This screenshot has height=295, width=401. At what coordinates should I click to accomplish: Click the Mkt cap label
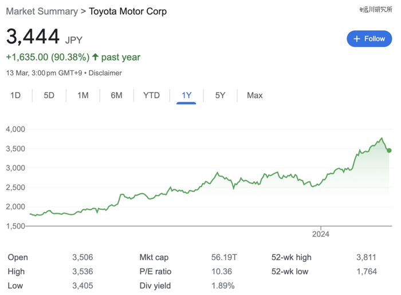(x=154, y=258)
